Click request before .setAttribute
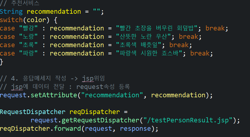 [x=13, y=95]
